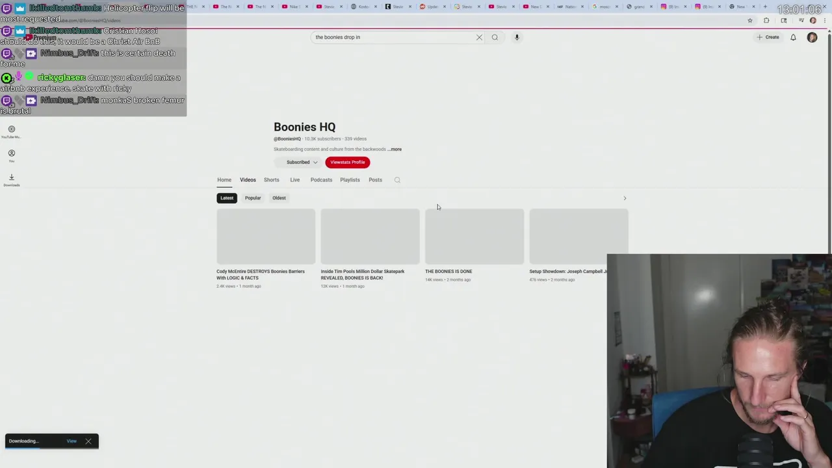Open the browser extensions puzzle icon
The height and width of the screenshot is (468, 832).
click(x=766, y=20)
